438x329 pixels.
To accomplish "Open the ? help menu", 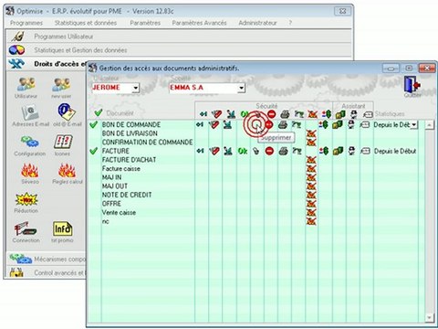I will pyautogui.click(x=290, y=23).
